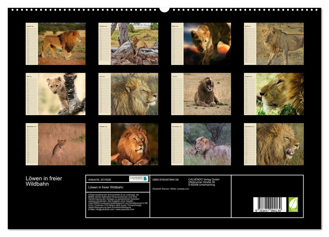Screen dimensions: 329x237
Task: Click the large 'Löwen in freier Wildbahn' title
Action: point(44,181)
